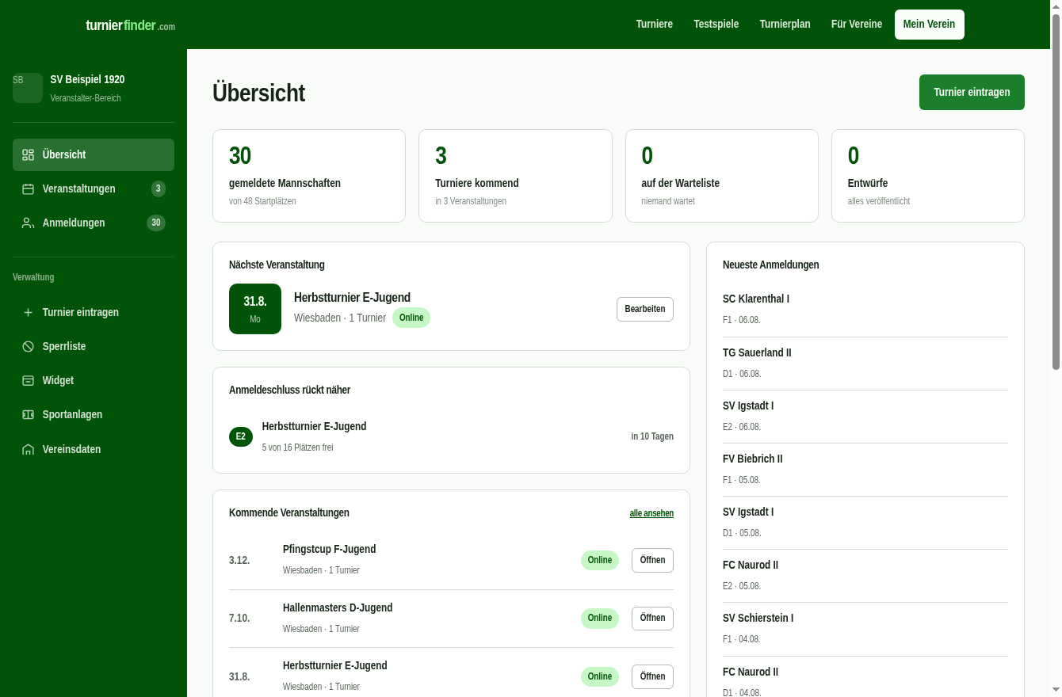Click the Turniere kommend stat card

coord(515,176)
